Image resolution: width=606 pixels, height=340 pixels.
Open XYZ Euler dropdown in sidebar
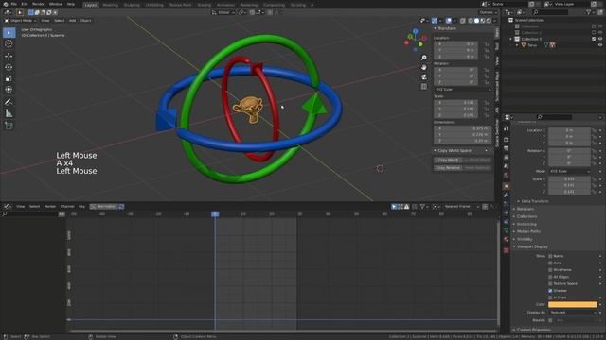pos(462,90)
